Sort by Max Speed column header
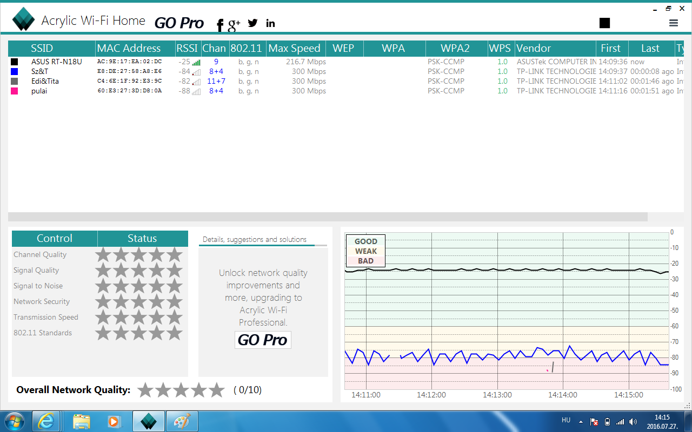692x432 pixels. coord(295,48)
